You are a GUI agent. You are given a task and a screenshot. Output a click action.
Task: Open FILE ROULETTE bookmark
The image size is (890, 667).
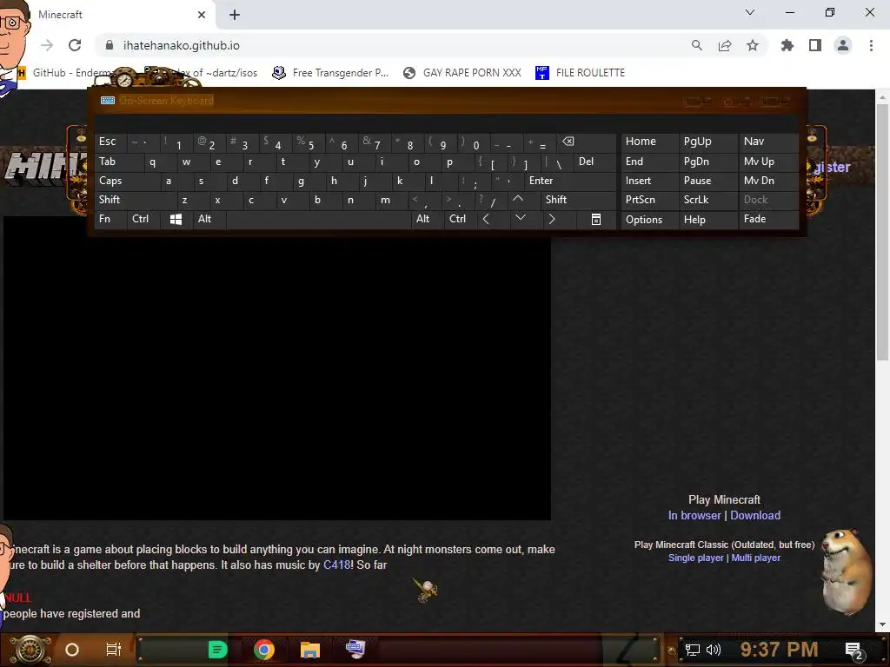pyautogui.click(x=580, y=73)
